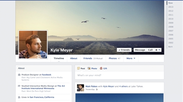Screen dimensions: 183x102
Task: Show the 4 others tagged link
Action: tap(124, 86)
